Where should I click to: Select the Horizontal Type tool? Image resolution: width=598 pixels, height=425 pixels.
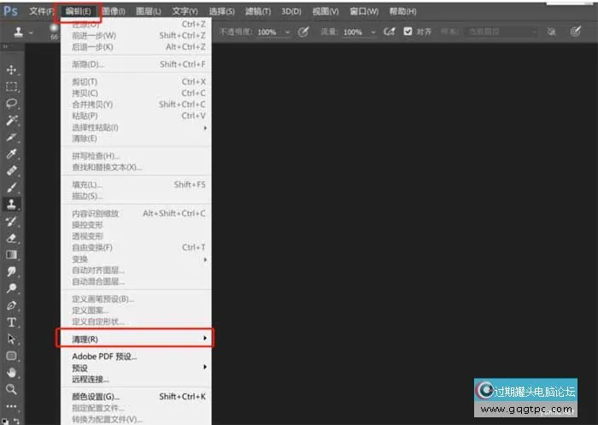click(x=12, y=322)
